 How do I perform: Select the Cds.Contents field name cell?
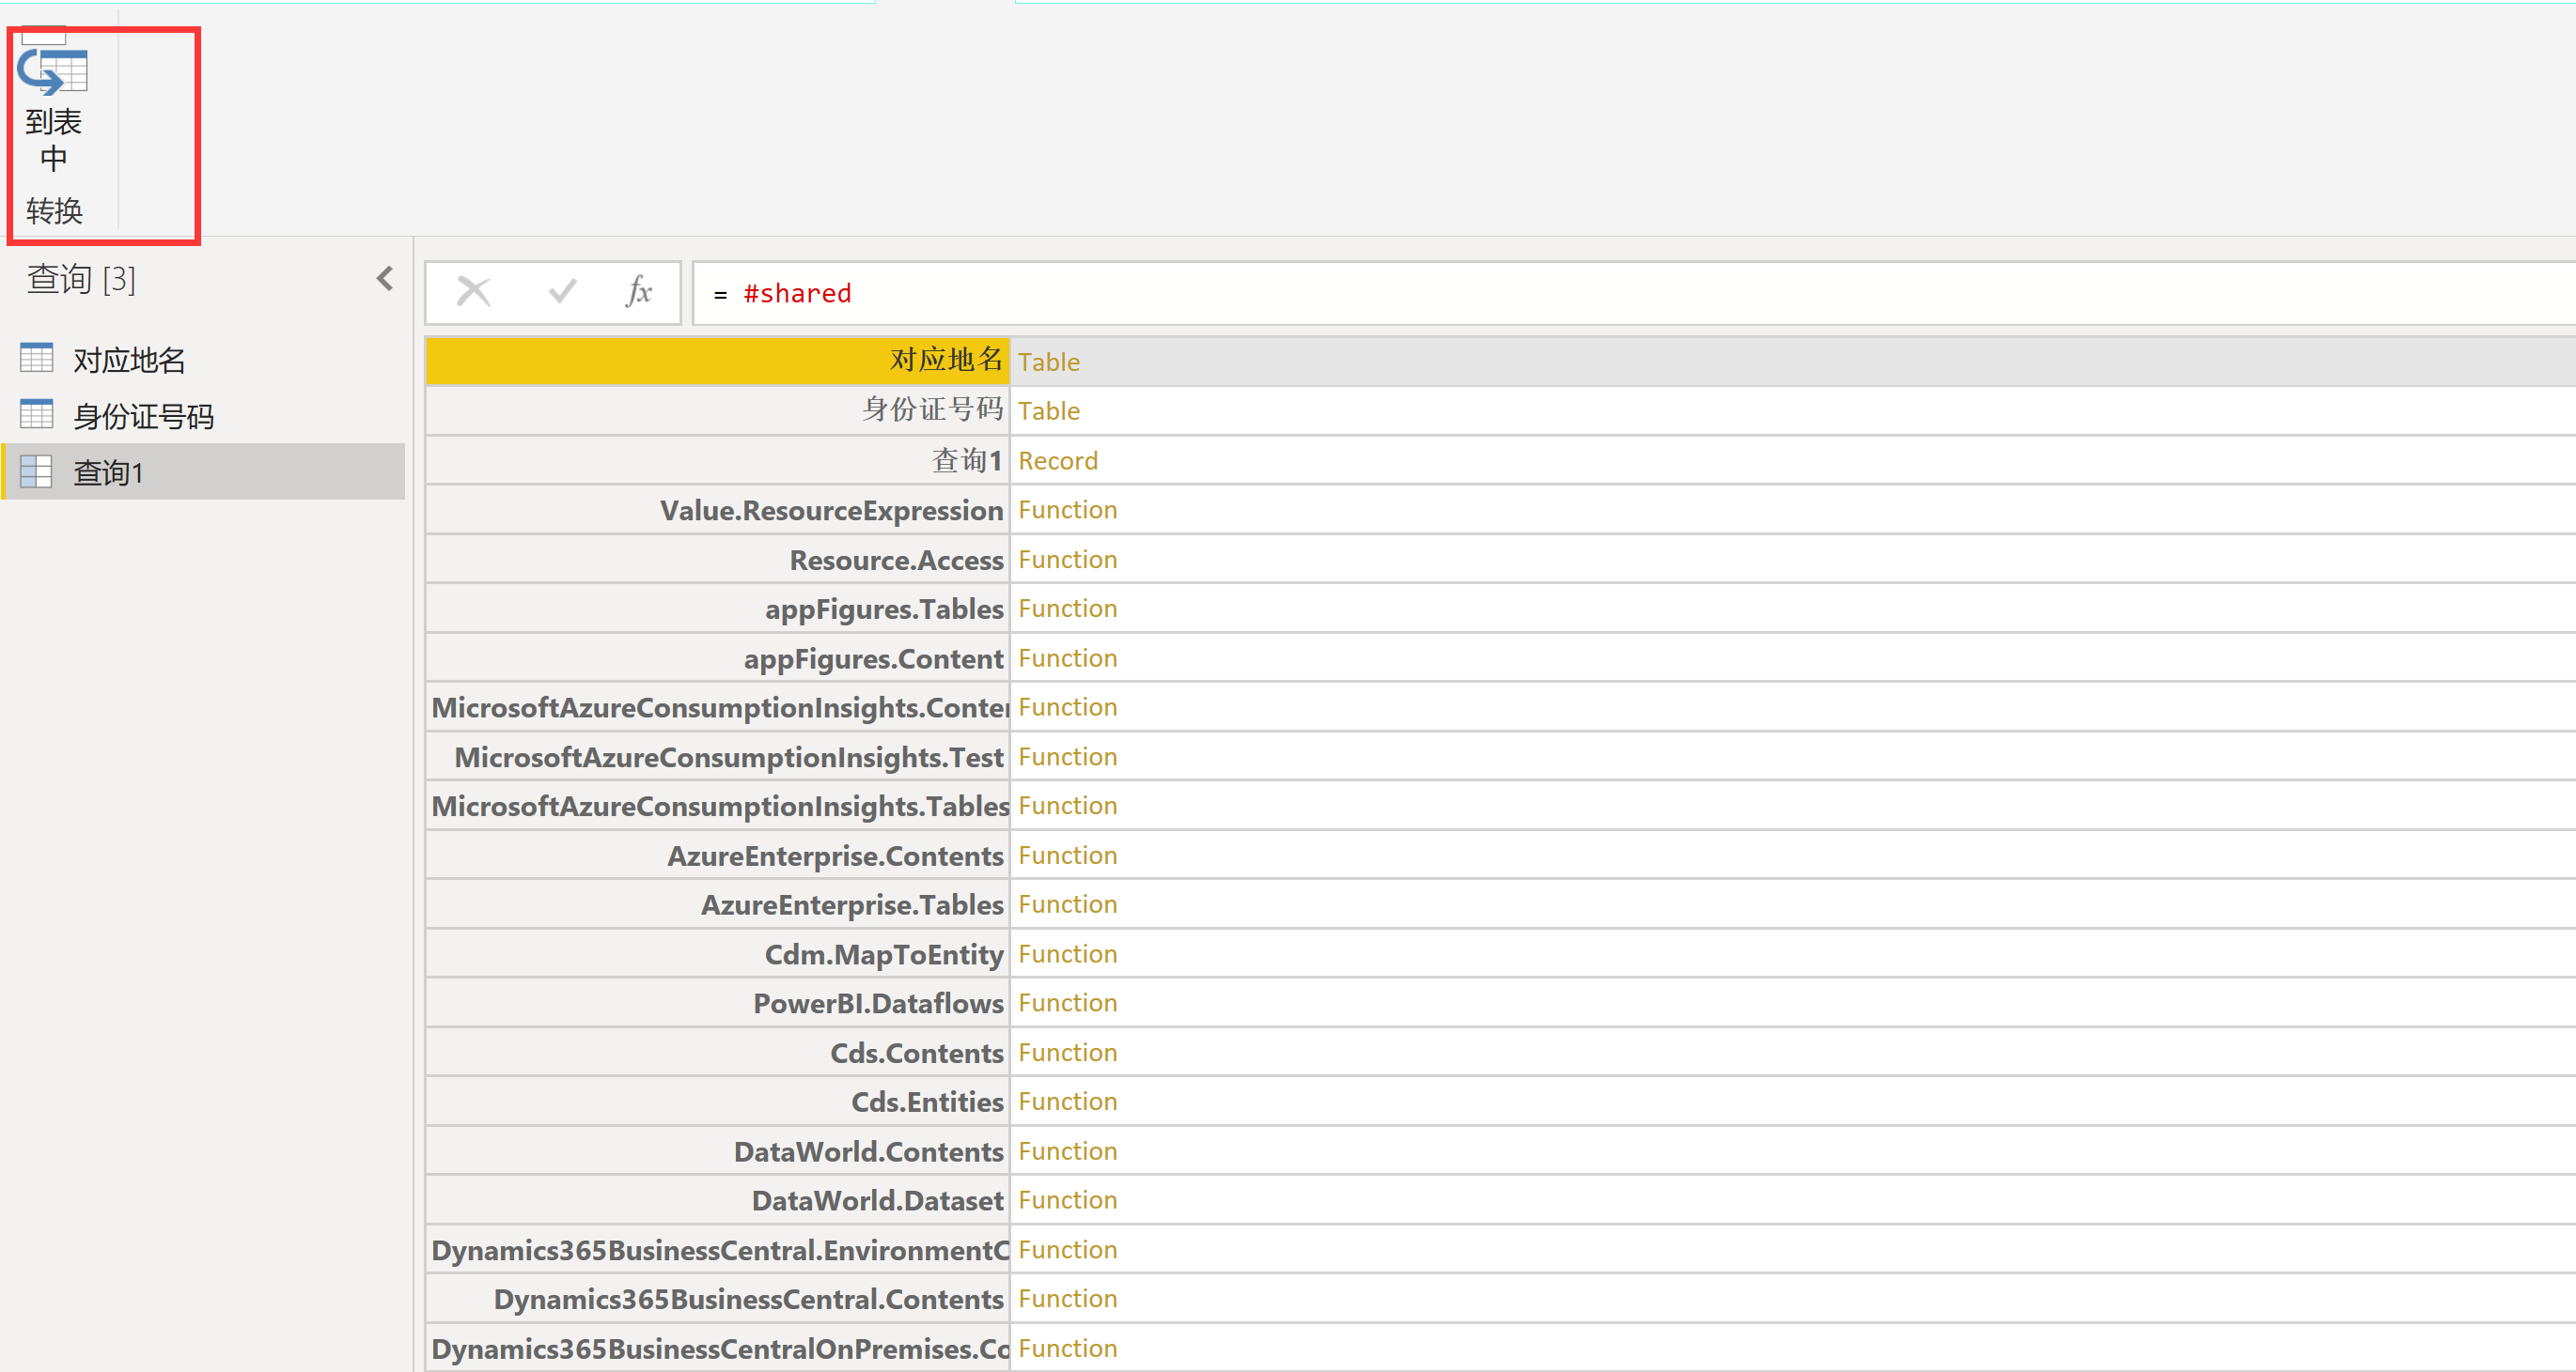718,1052
